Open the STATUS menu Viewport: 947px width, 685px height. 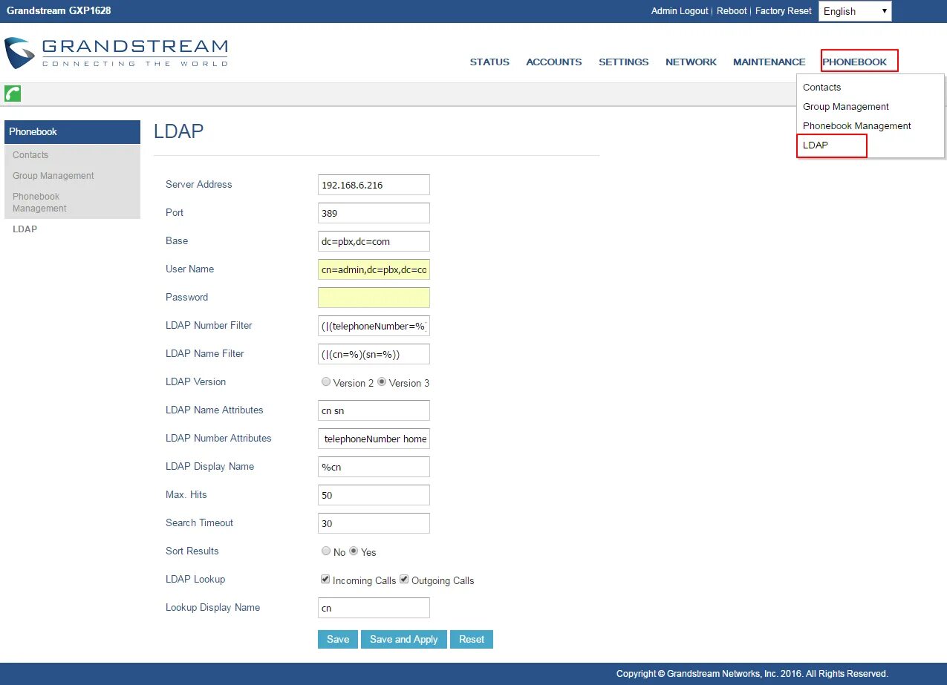[489, 62]
